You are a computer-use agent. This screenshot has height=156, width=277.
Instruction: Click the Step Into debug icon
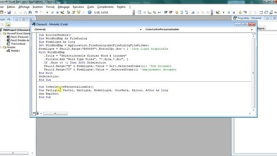pyautogui.click(x=245, y=13)
